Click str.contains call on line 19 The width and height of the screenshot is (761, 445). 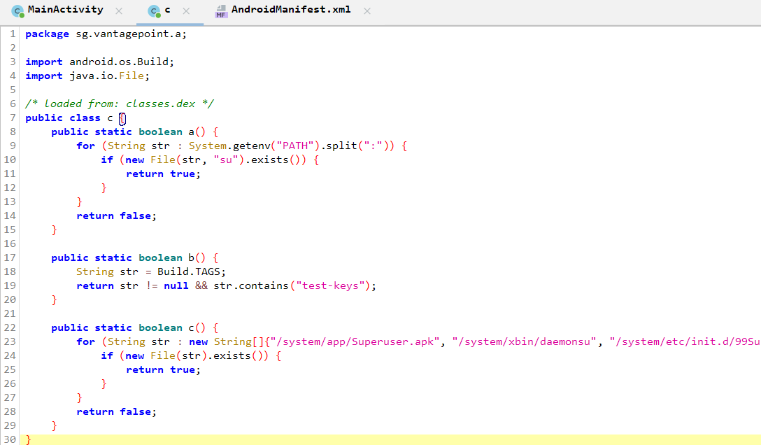251,286
